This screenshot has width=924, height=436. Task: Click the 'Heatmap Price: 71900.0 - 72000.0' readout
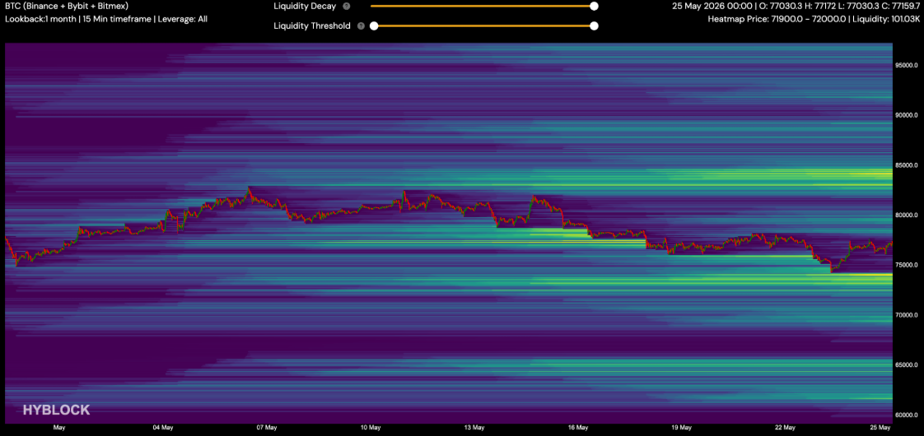[x=815, y=19]
